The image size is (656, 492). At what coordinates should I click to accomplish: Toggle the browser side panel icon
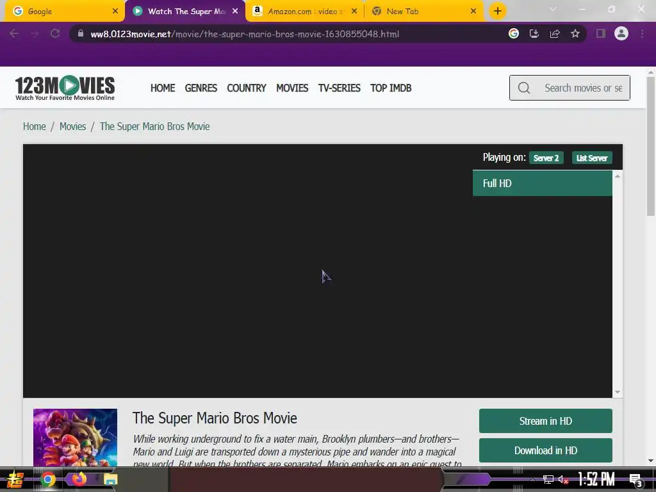pyautogui.click(x=601, y=33)
